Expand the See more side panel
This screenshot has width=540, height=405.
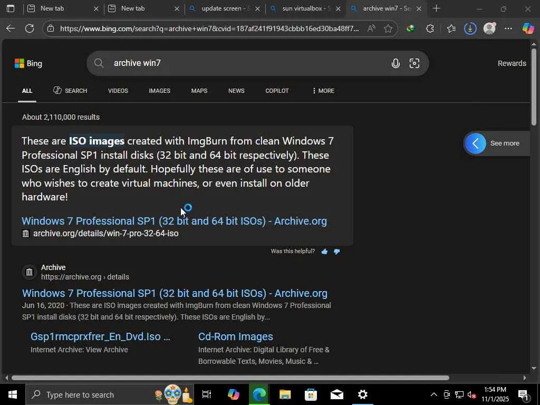pos(496,143)
